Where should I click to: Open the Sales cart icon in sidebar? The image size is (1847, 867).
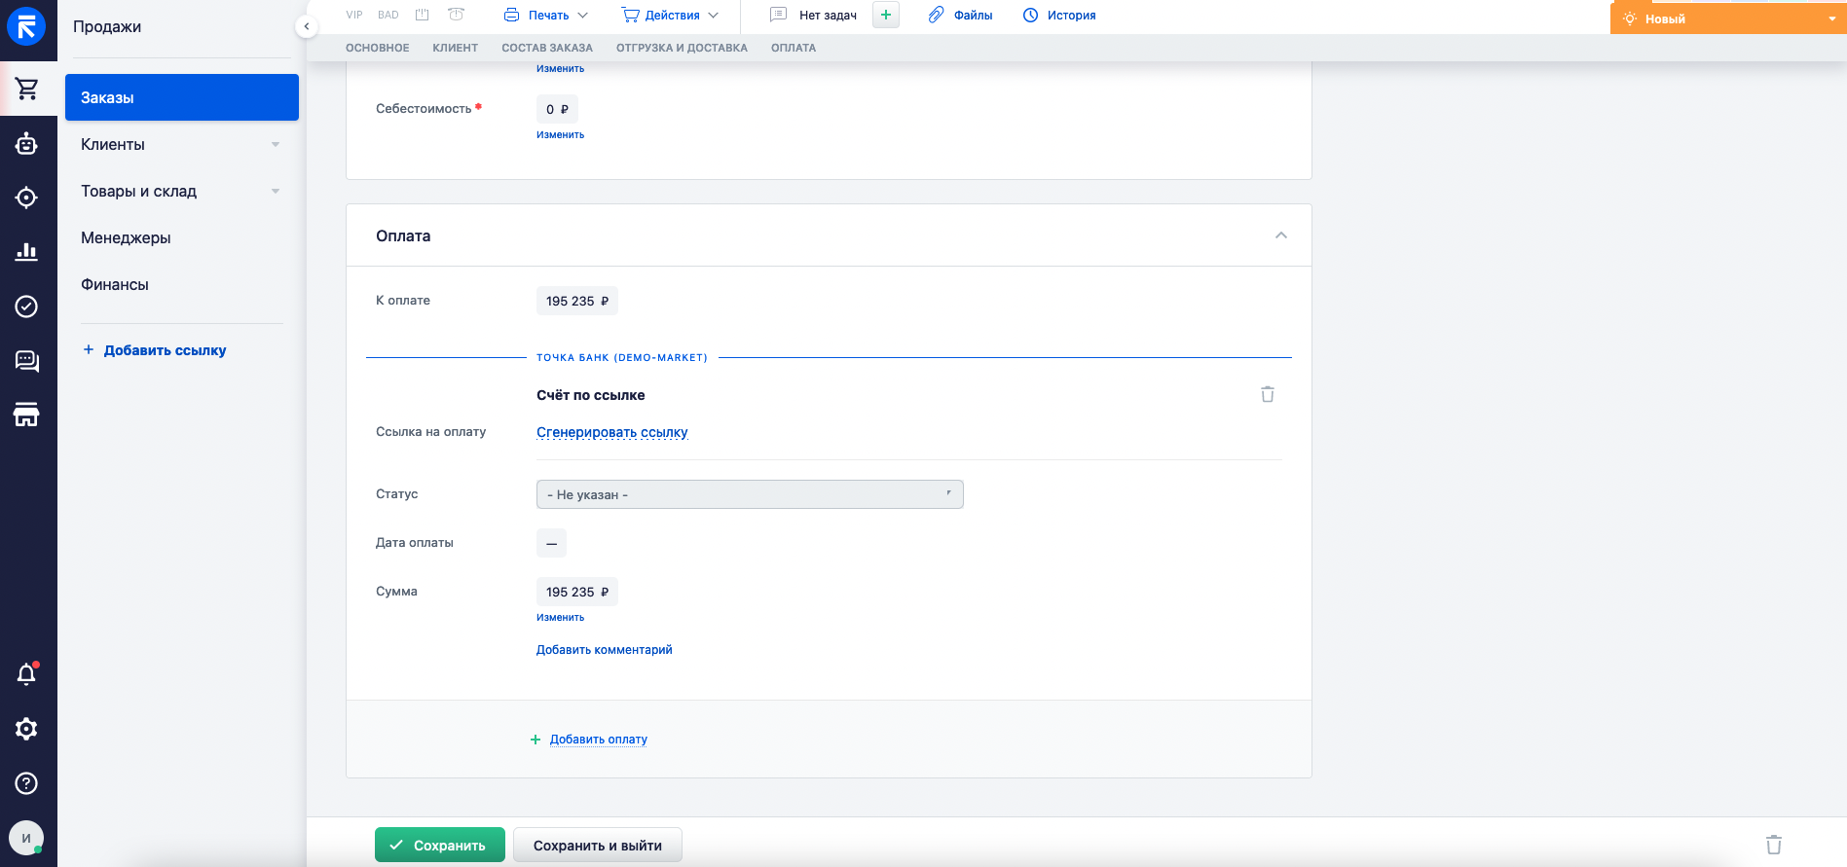(27, 89)
